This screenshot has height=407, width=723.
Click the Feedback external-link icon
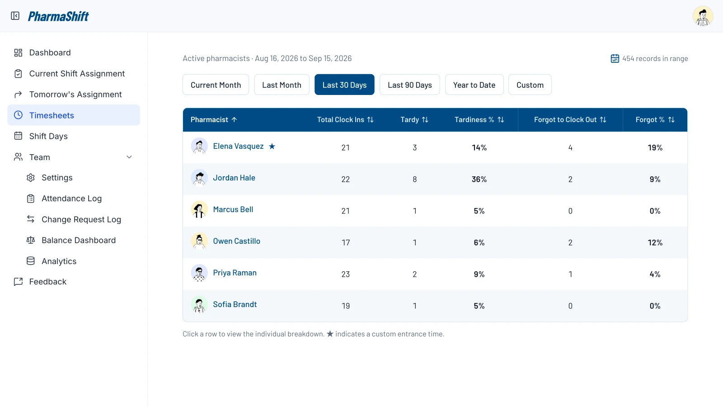point(18,282)
